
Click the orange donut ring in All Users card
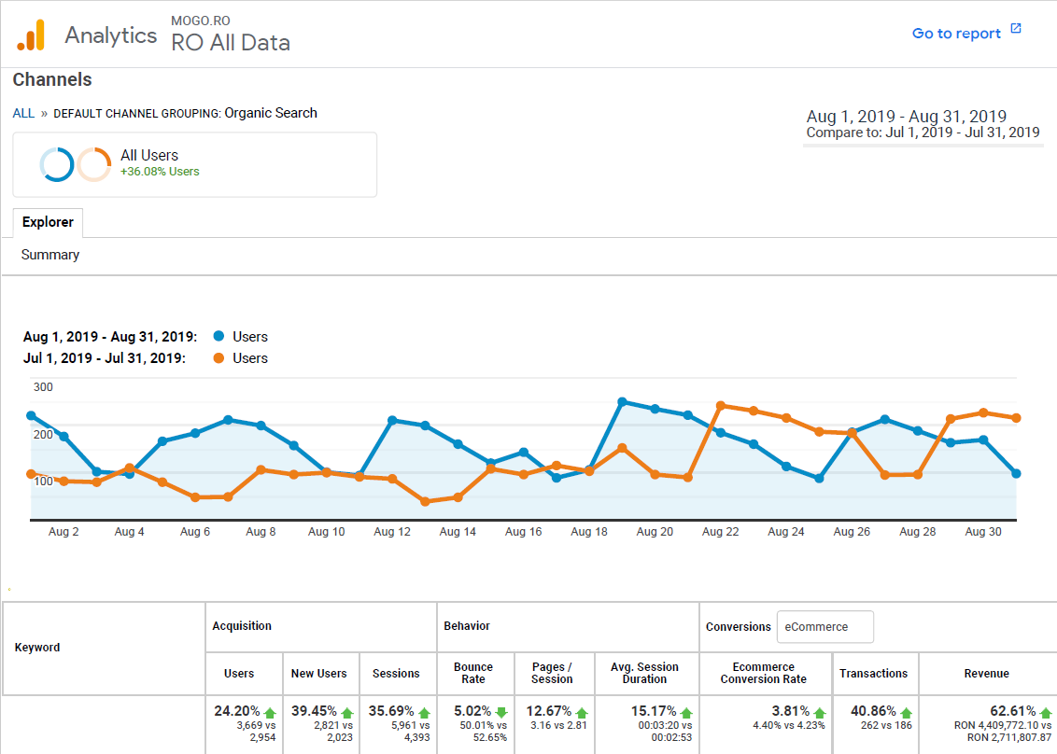pyautogui.click(x=93, y=164)
